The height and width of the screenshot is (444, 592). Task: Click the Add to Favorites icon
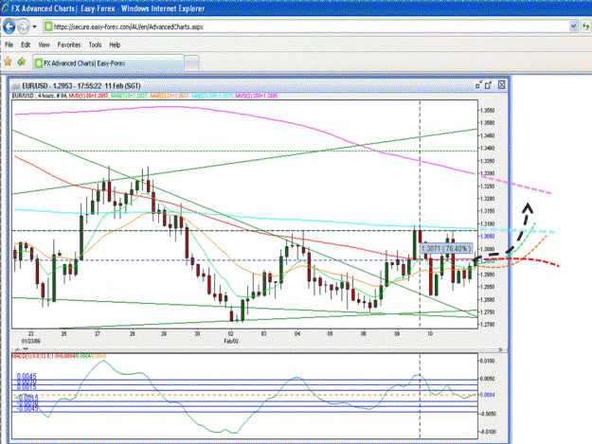(x=21, y=62)
